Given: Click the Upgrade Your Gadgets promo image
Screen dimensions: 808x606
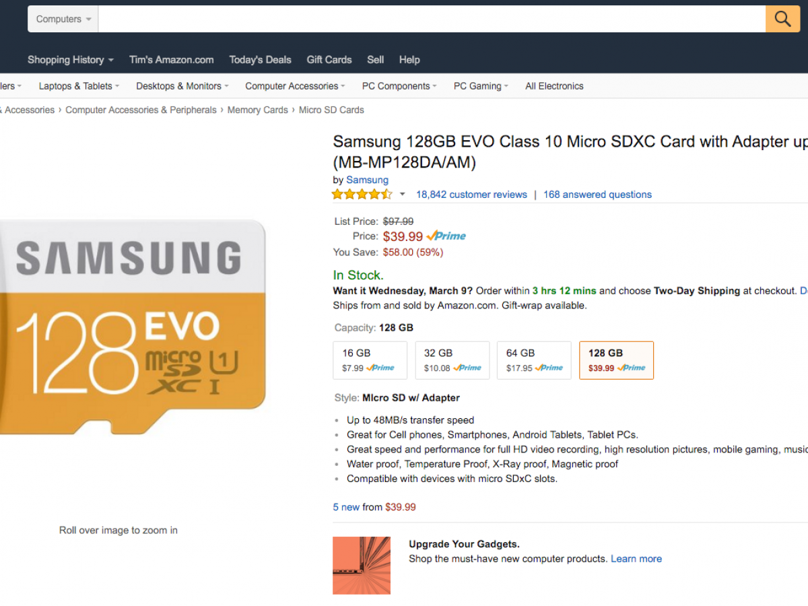Looking at the screenshot, I should point(362,565).
